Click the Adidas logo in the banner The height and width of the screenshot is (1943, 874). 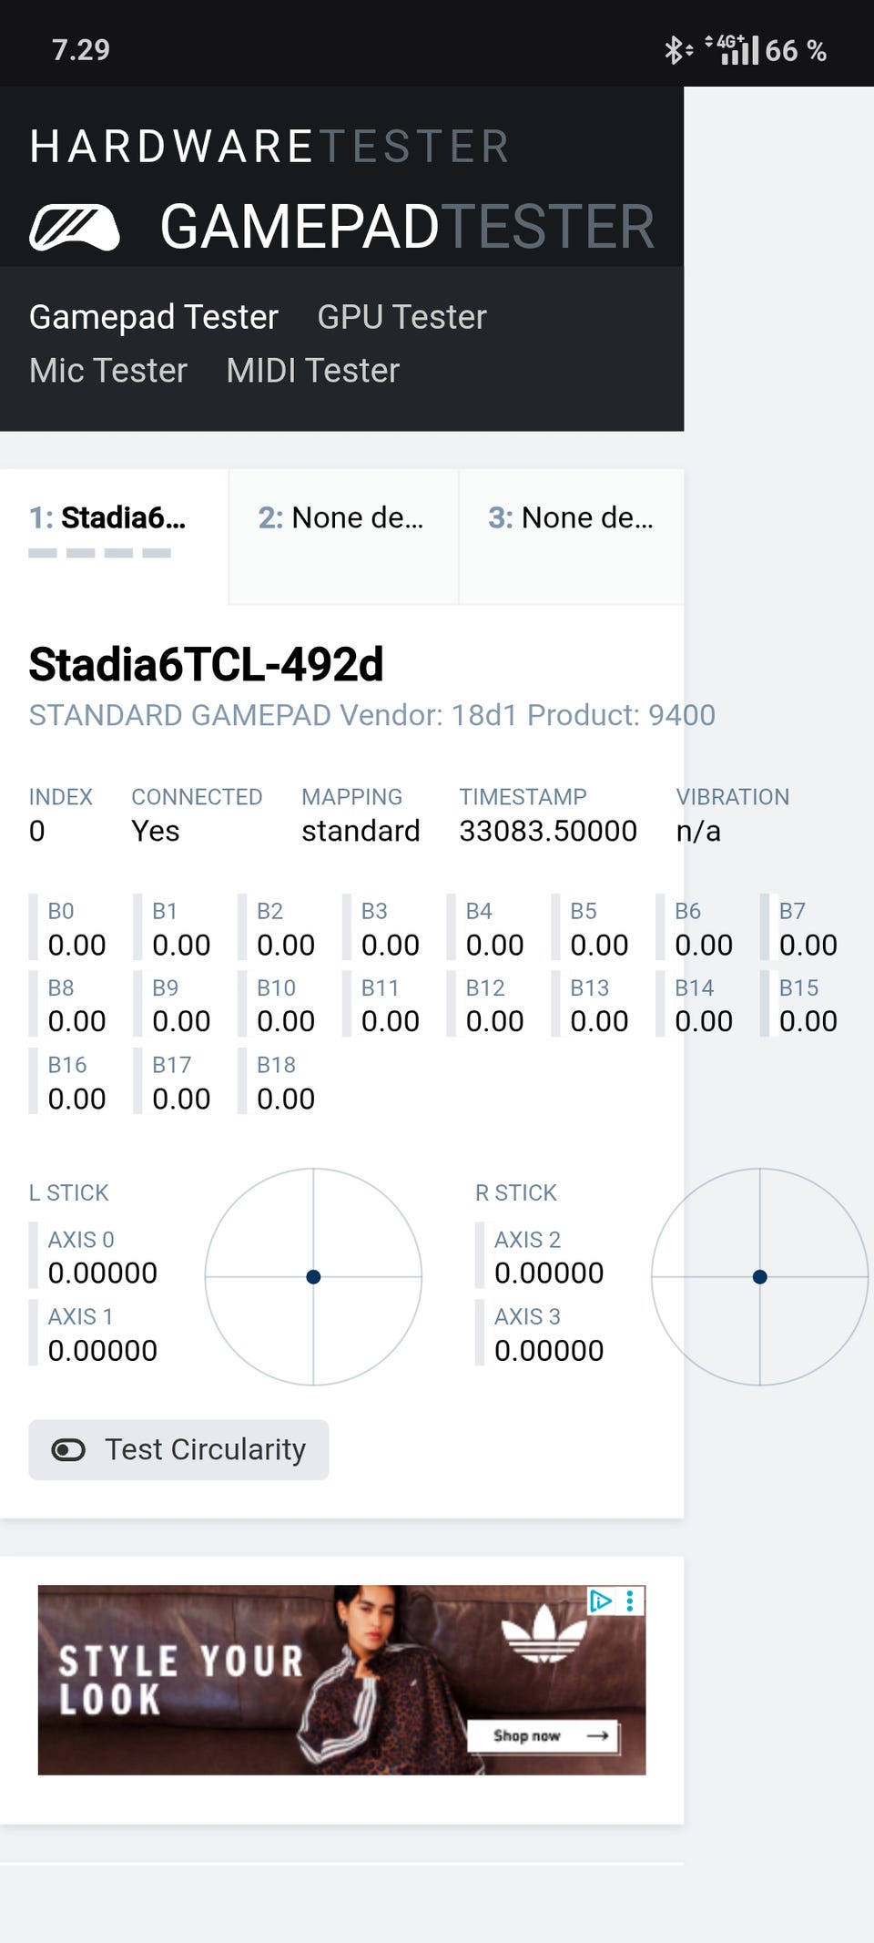coord(544,1633)
